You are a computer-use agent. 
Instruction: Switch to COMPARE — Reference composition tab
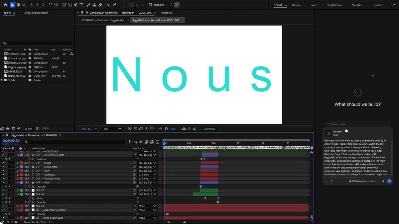(x=103, y=20)
